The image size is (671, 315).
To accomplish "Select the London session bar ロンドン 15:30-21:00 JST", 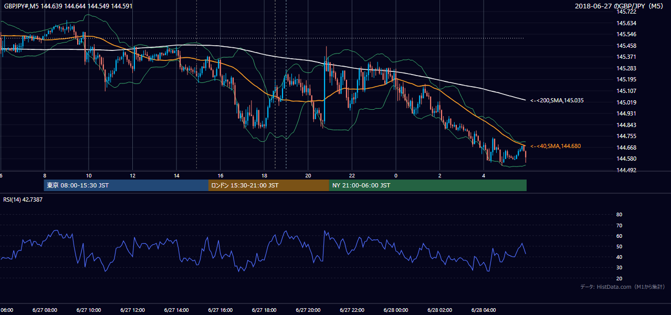I will pos(269,185).
